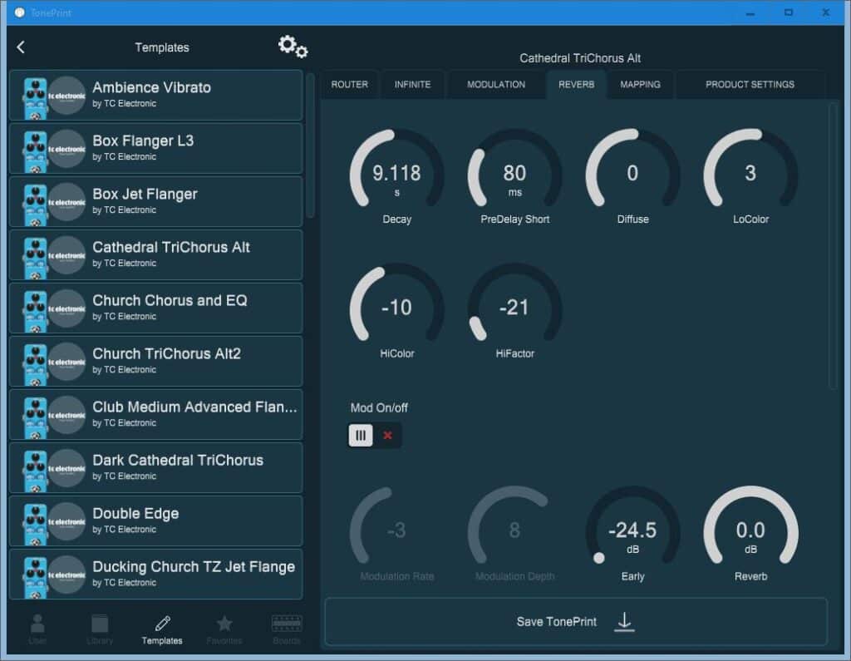
Task: Select the REVERB tab
Action: 577,85
